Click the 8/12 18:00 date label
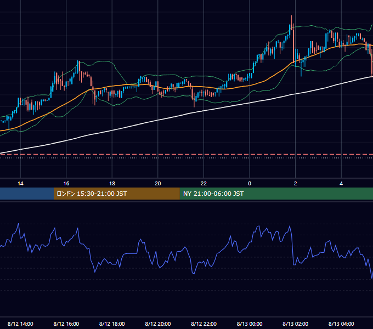Image resolution: width=373 pixels, height=329 pixels. [x=112, y=324]
